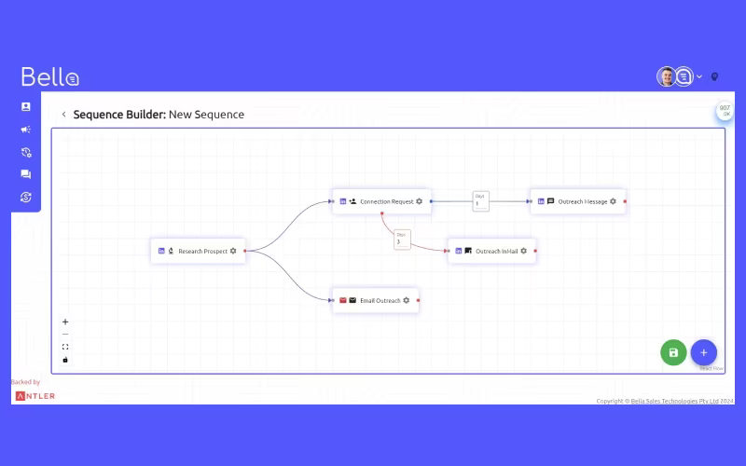This screenshot has width=746, height=466.
Task: Click the message bubble icon on Outreach Message
Action: click(x=550, y=201)
